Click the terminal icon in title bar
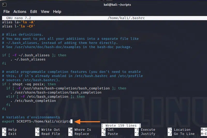 click(x=4, y=5)
